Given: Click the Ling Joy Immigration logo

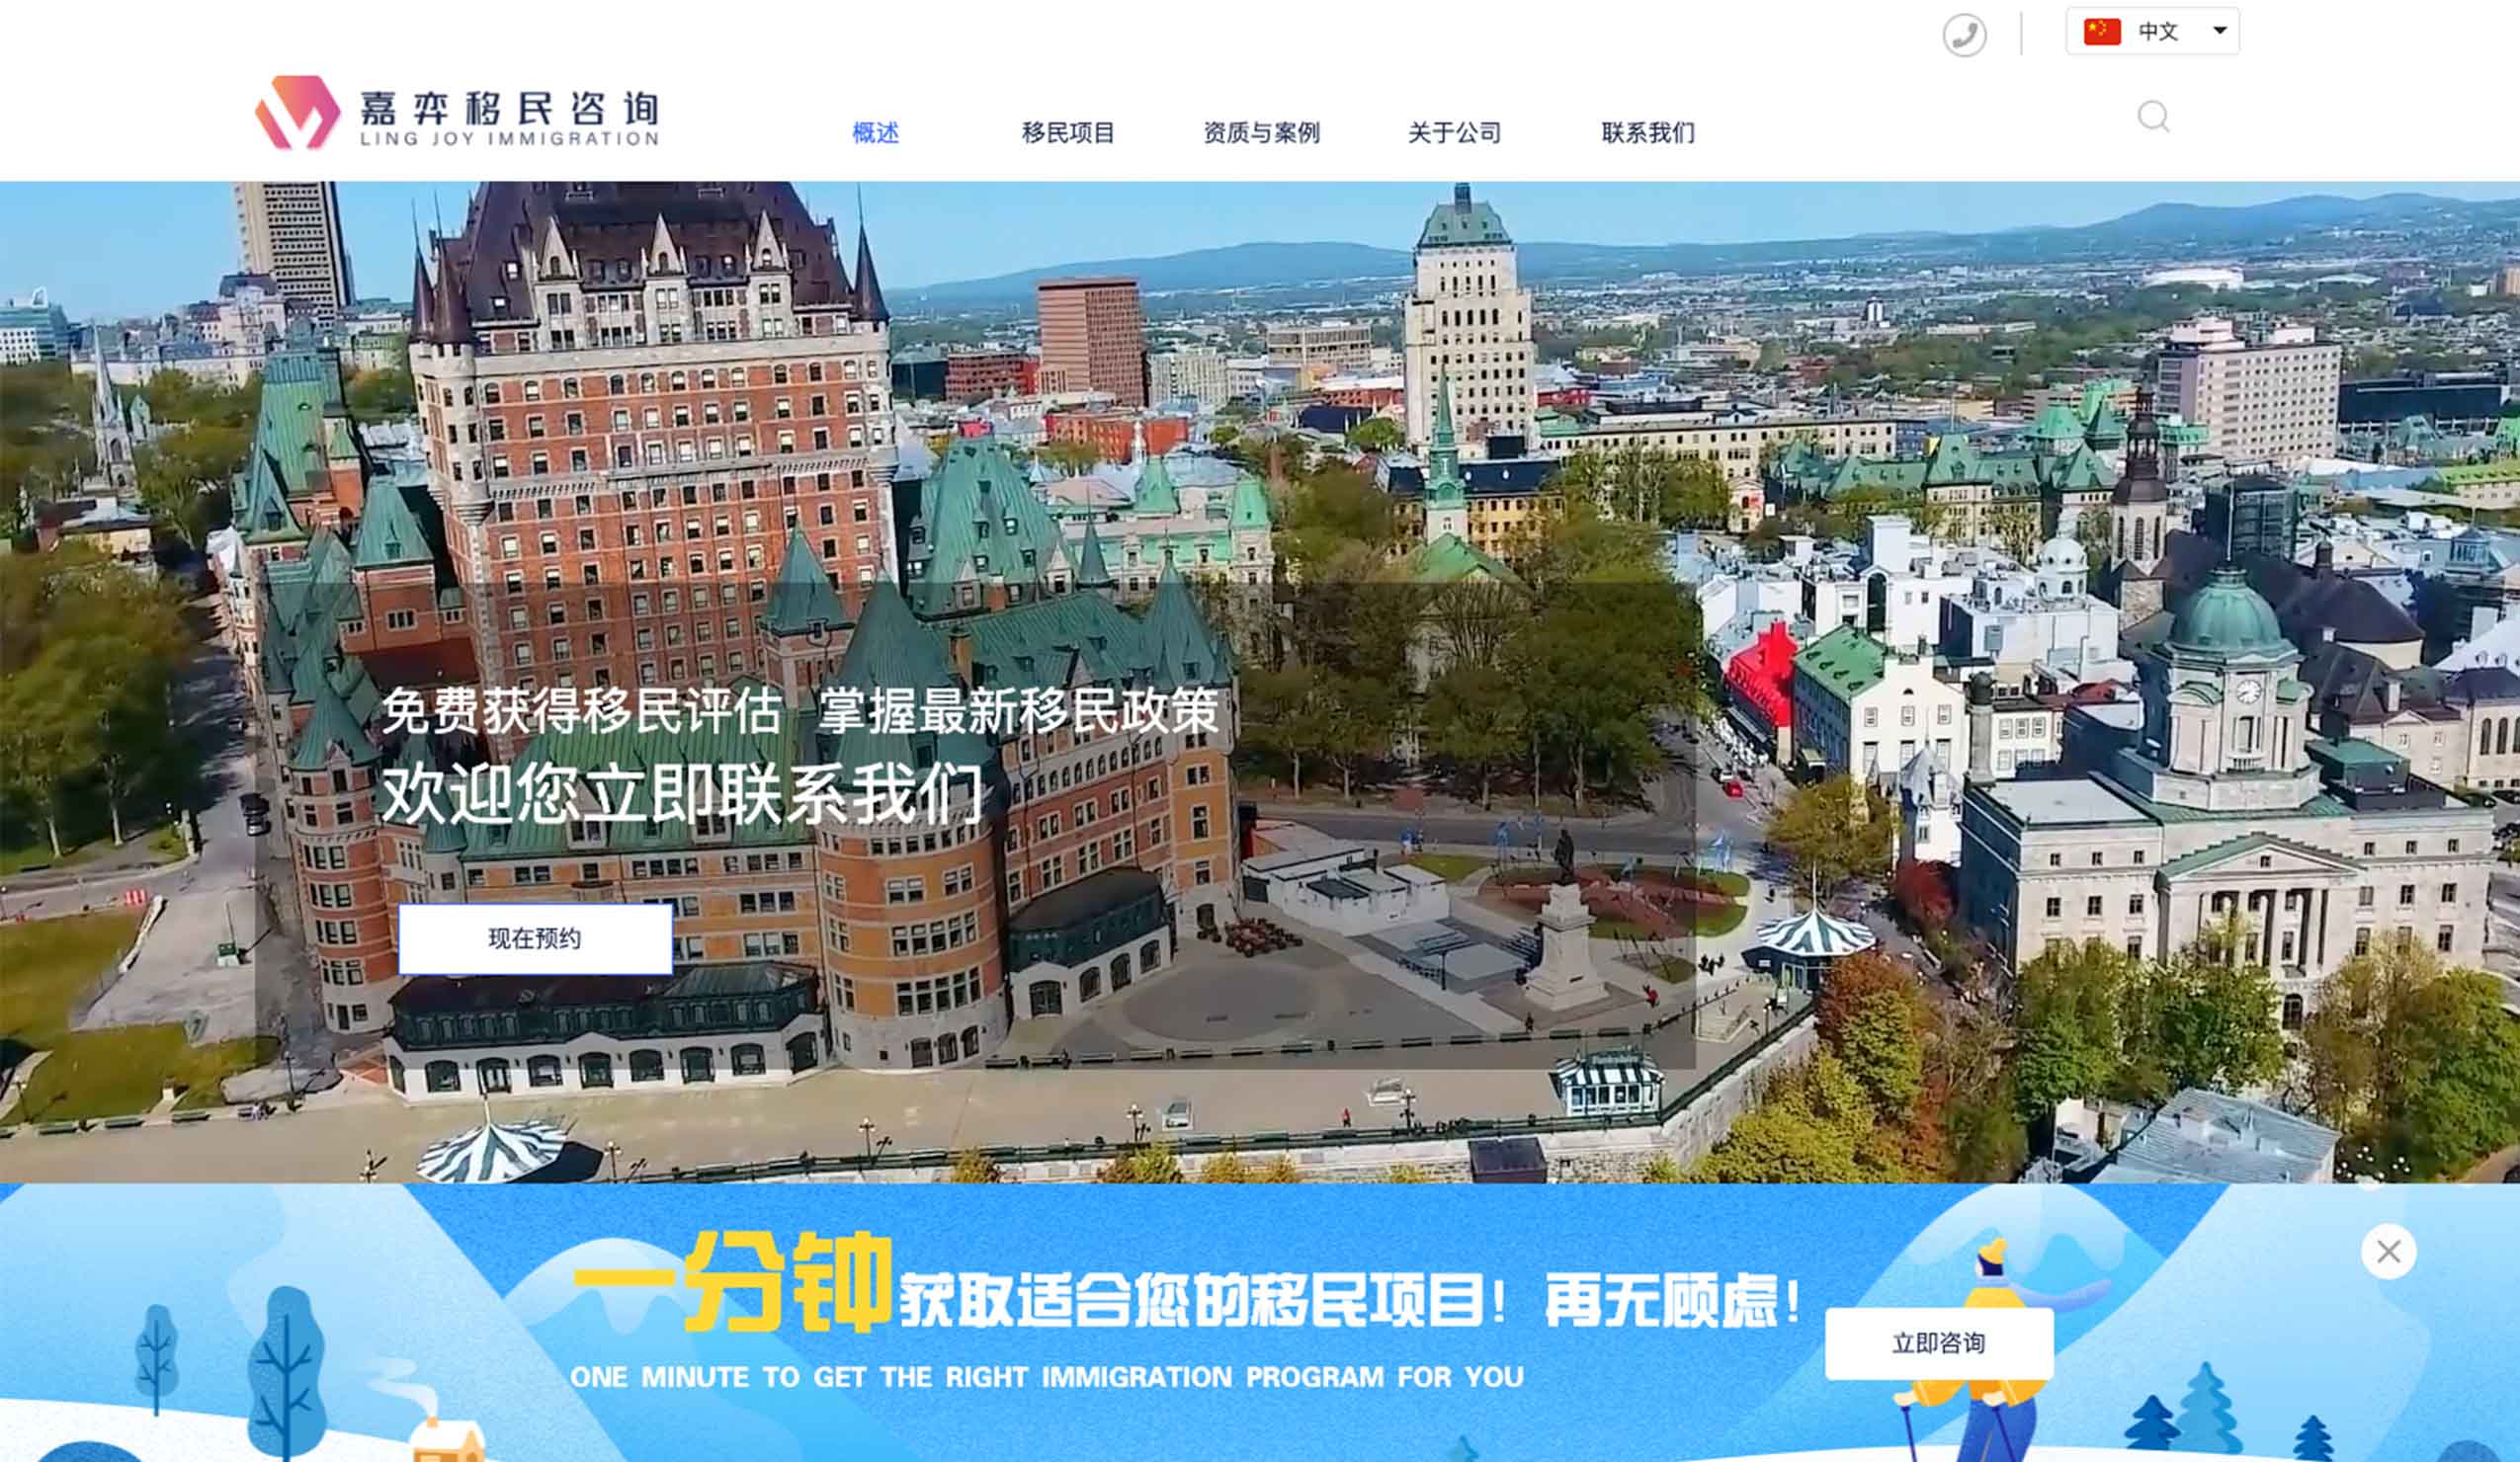Looking at the screenshot, I should point(460,115).
